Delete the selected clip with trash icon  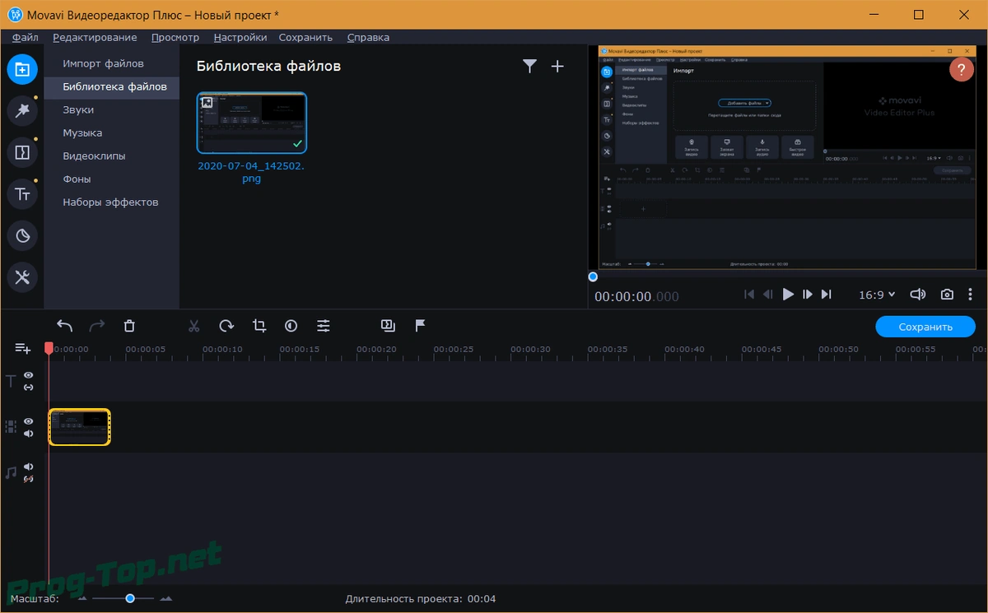(129, 326)
